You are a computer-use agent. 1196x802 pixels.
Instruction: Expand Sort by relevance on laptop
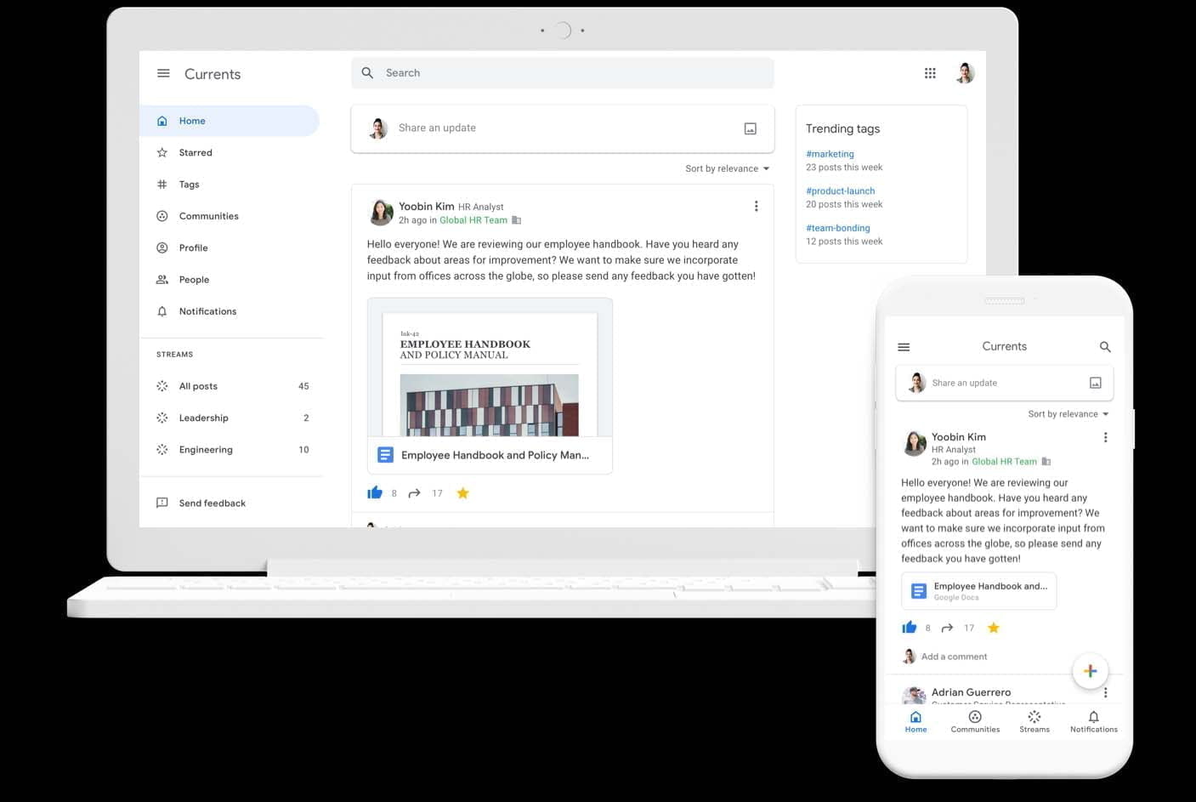coord(728,168)
